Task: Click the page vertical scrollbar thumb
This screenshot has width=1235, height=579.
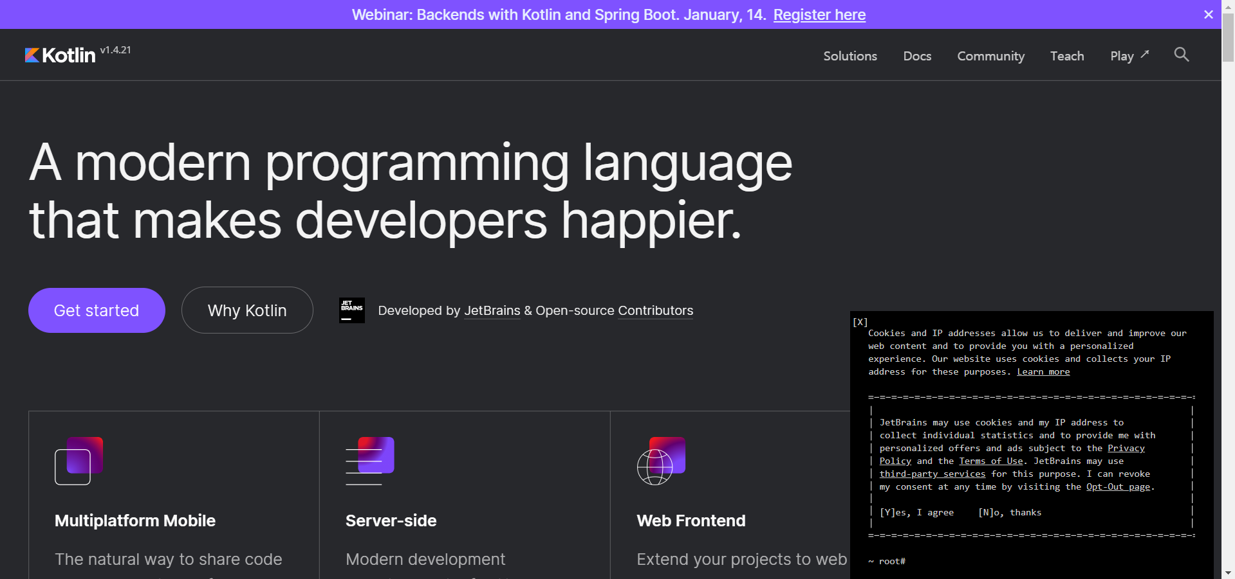Action: (1228, 37)
